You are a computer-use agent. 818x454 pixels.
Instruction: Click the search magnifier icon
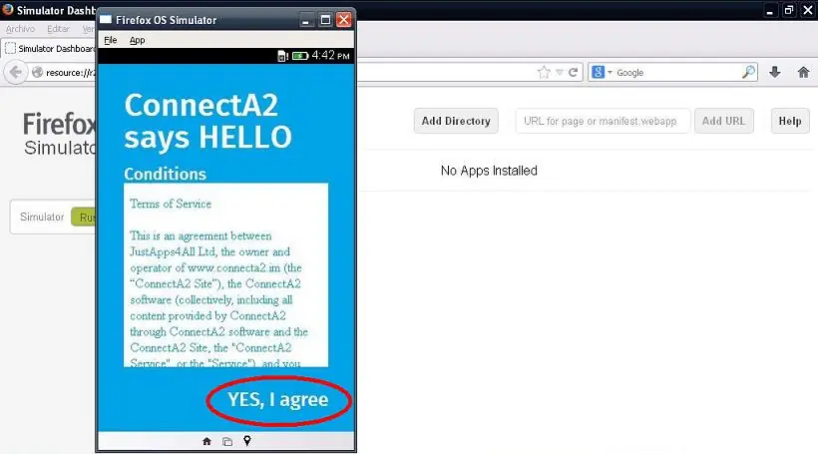(x=748, y=72)
